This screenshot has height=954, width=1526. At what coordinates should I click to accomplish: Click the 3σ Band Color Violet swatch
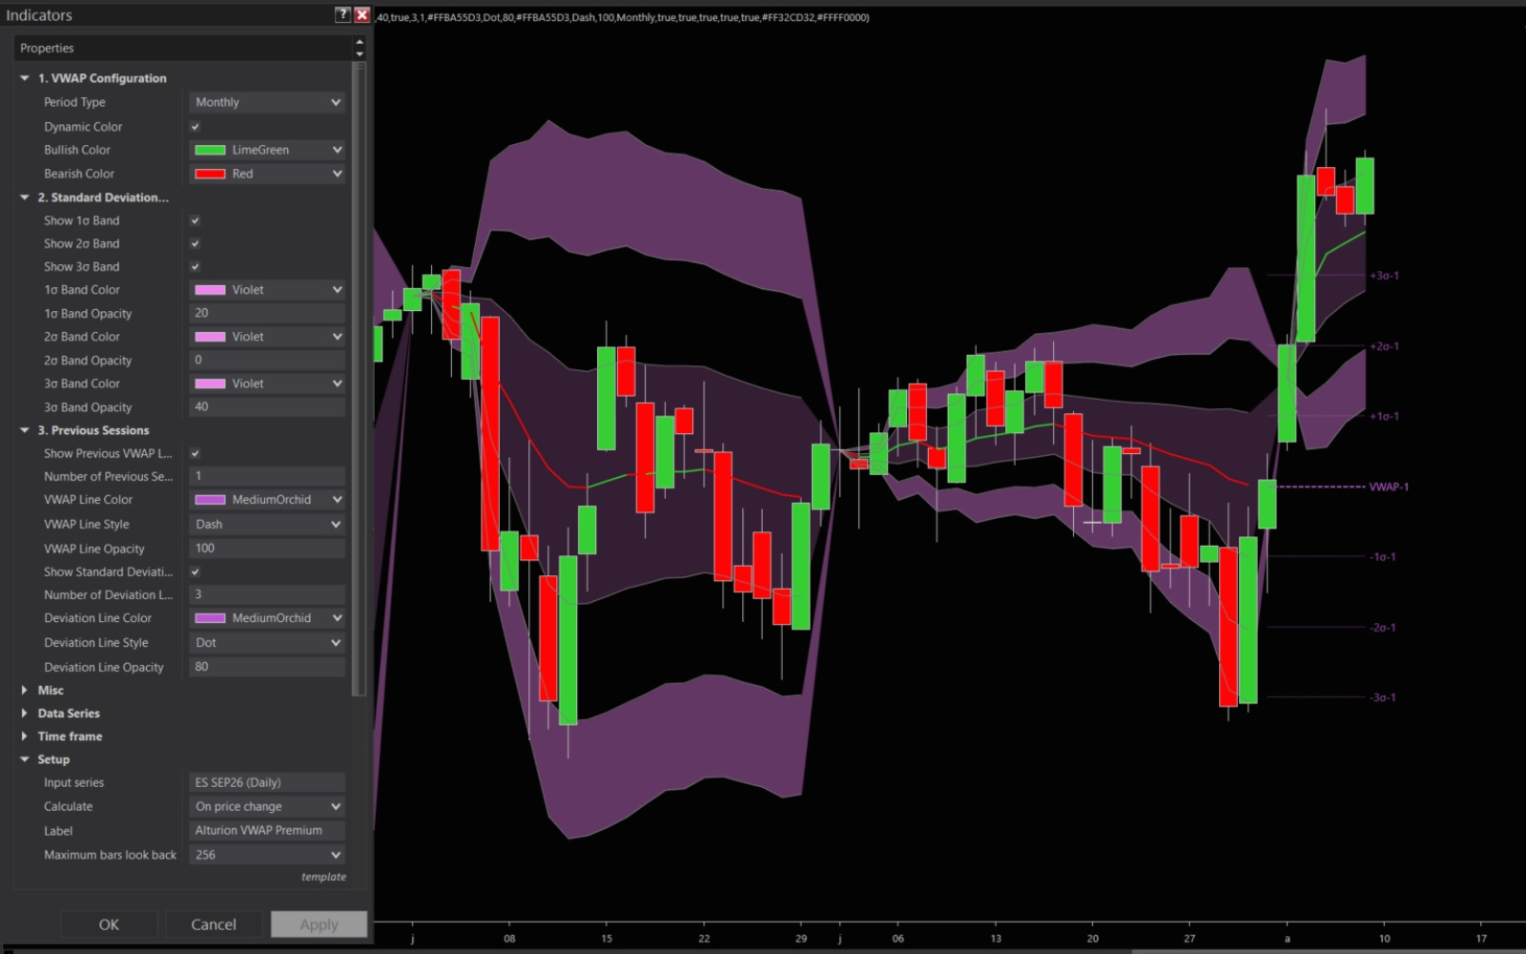coord(210,384)
